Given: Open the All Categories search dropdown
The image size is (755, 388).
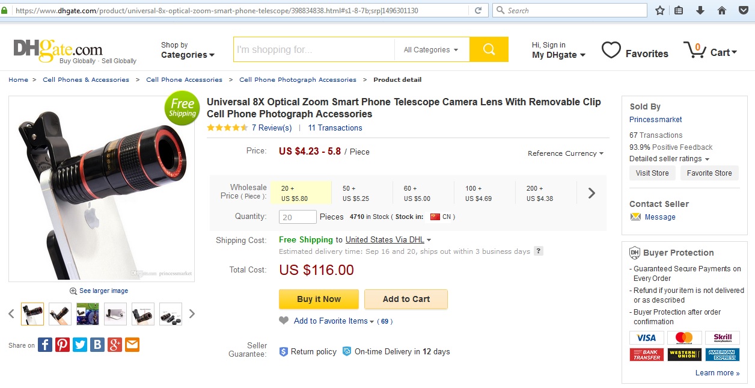Looking at the screenshot, I should coord(431,50).
